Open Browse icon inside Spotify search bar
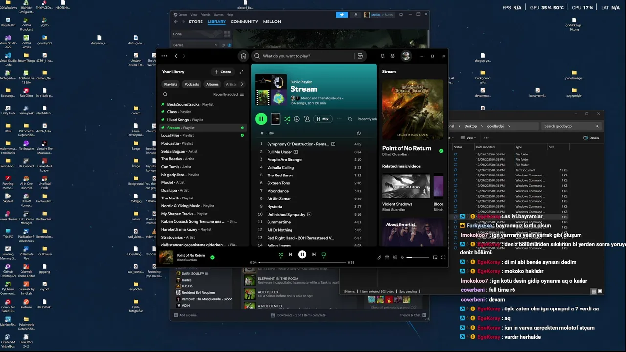626x352 pixels. [x=360, y=56]
